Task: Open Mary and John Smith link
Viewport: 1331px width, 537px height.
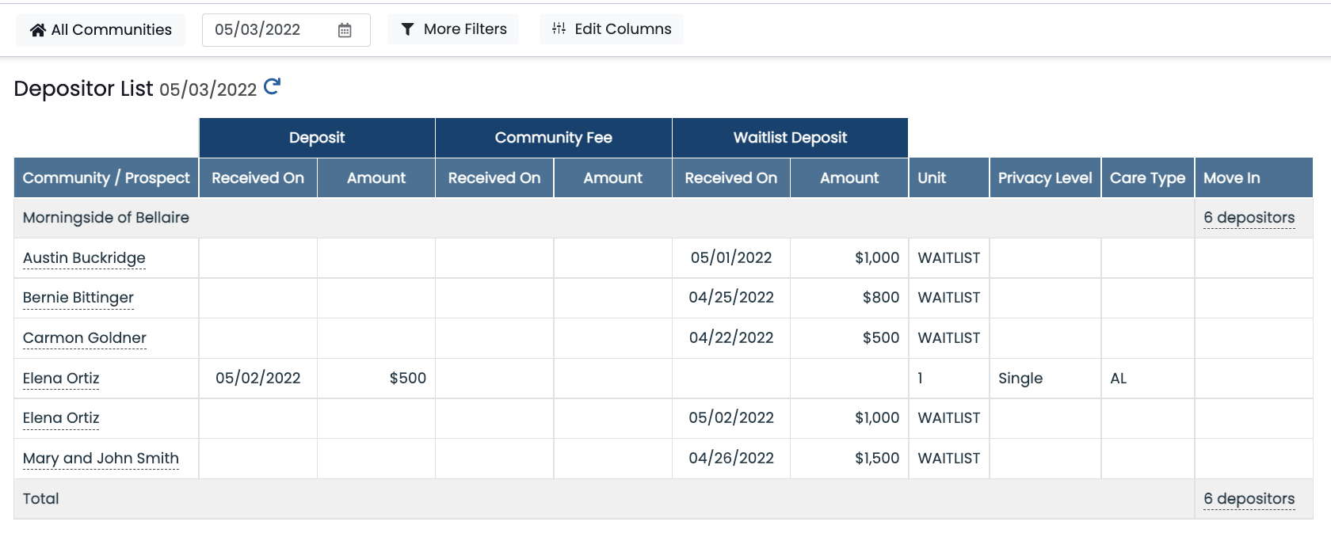Action: tap(101, 458)
